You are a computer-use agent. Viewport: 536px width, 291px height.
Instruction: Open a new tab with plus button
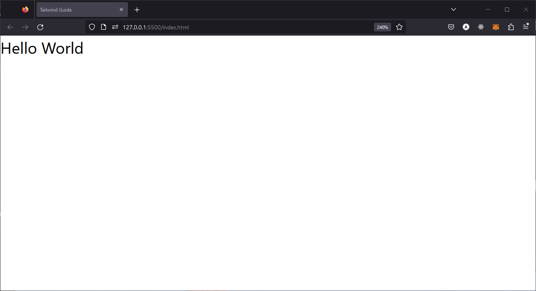click(137, 10)
